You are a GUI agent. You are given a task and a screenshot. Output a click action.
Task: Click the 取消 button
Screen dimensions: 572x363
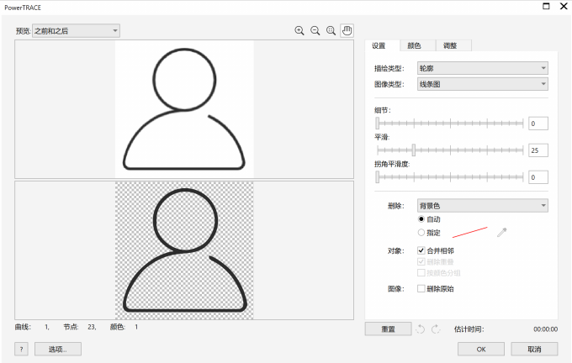tap(534, 350)
